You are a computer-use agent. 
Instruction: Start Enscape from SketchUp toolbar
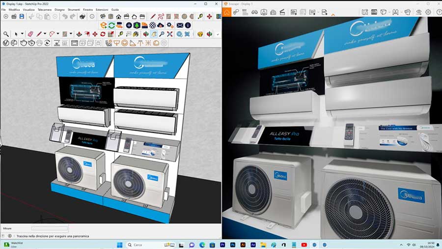pyautogui.click(x=104, y=25)
